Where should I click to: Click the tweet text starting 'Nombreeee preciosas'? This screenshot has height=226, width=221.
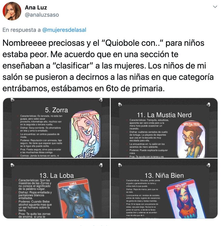108,66
